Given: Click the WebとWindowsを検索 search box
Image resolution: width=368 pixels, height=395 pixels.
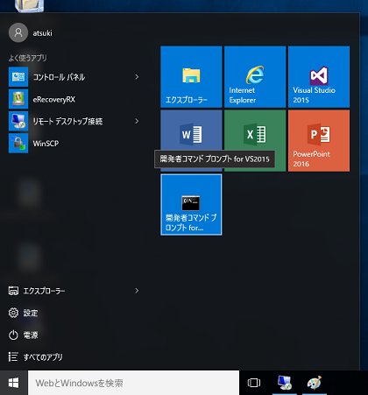Looking at the screenshot, I should tap(133, 383).
